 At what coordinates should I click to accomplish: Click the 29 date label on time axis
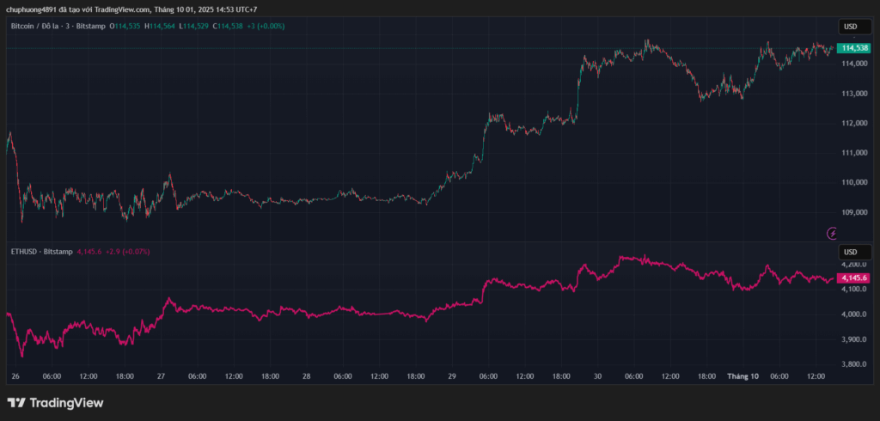tap(451, 376)
